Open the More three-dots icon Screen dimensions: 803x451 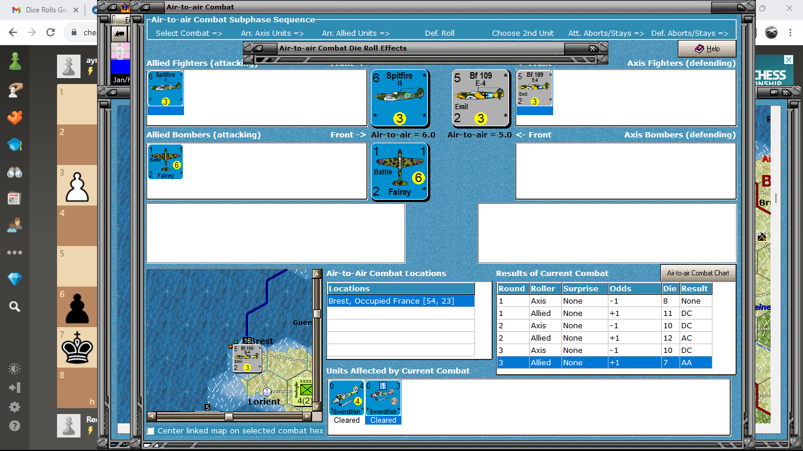coord(15,253)
